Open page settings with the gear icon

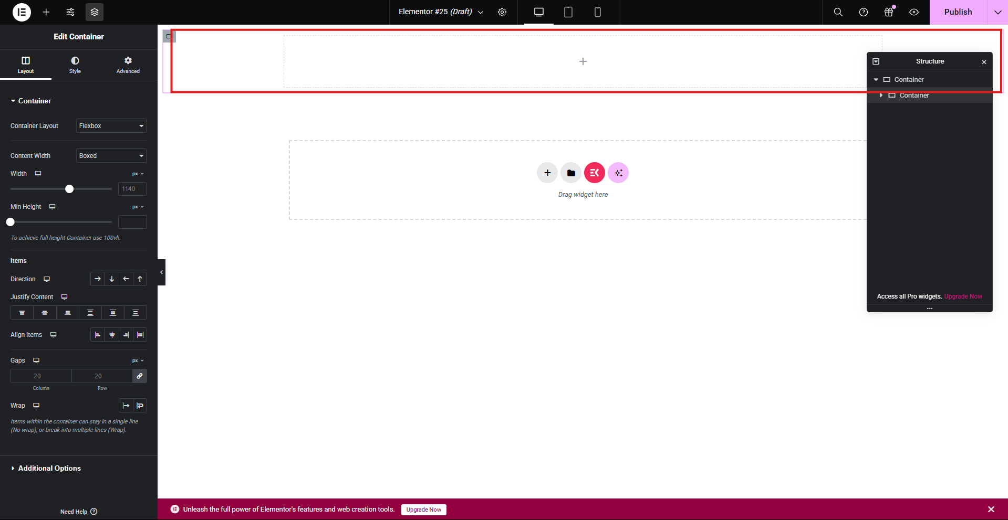click(502, 12)
